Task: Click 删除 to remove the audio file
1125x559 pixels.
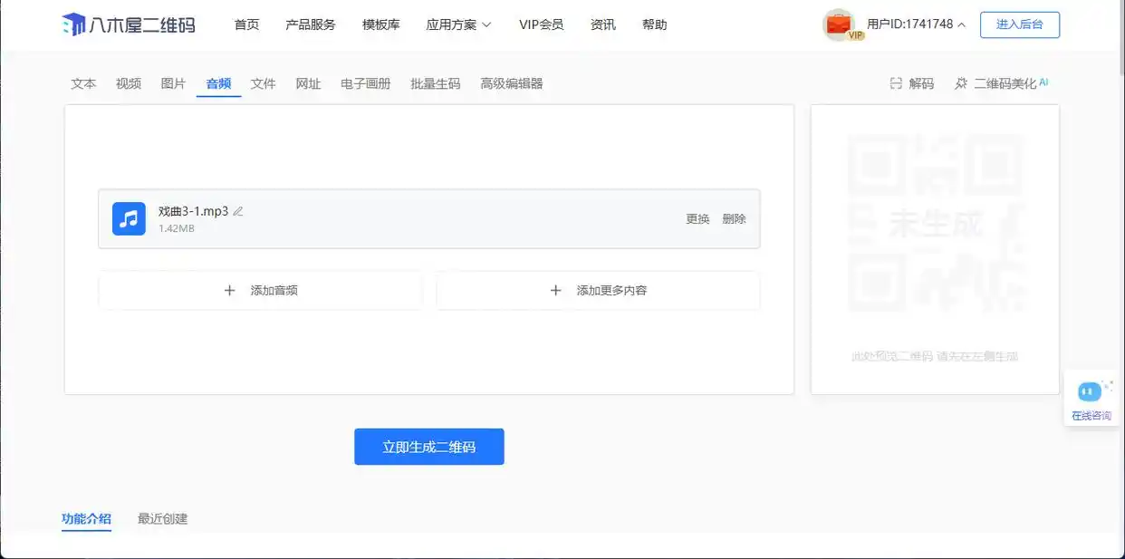Action: tap(735, 219)
